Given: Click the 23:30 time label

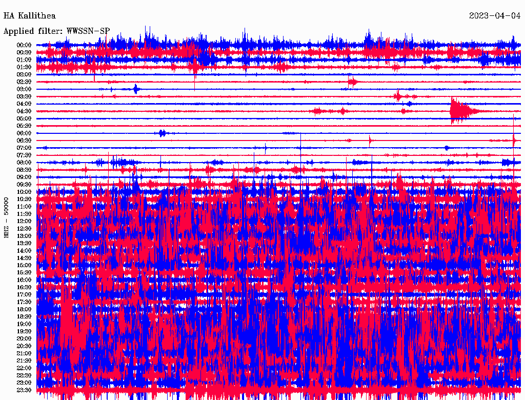Looking at the screenshot, I should 24,390.
